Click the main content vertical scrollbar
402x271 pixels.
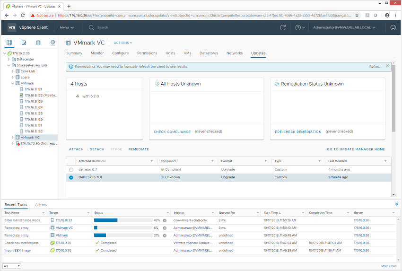(393, 98)
